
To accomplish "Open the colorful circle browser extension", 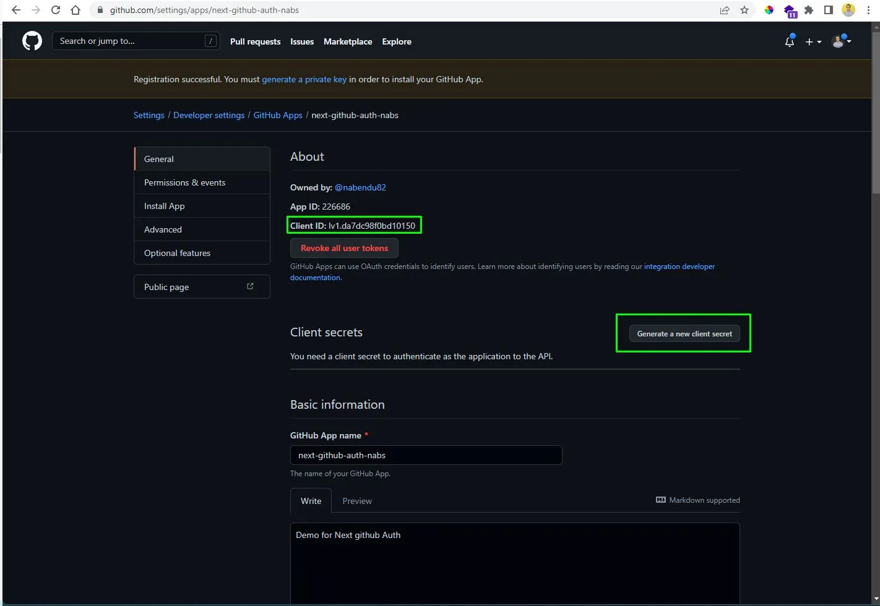I will click(769, 10).
